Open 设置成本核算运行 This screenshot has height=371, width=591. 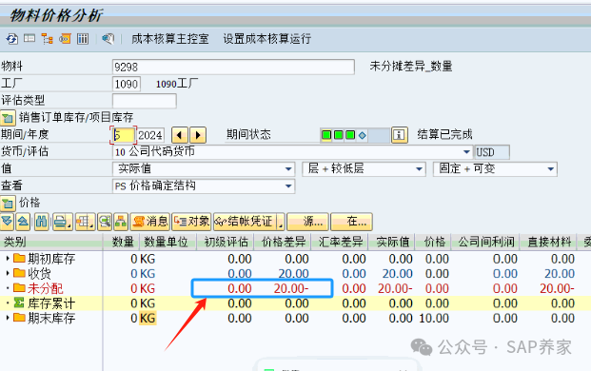(x=267, y=39)
